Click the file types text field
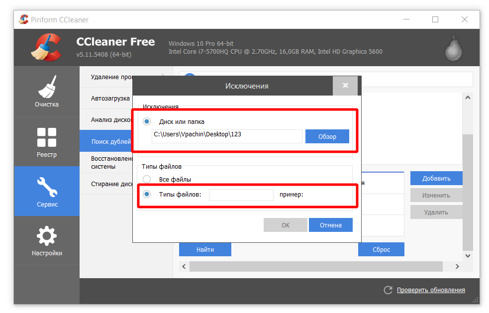489x313 pixels. [241, 195]
